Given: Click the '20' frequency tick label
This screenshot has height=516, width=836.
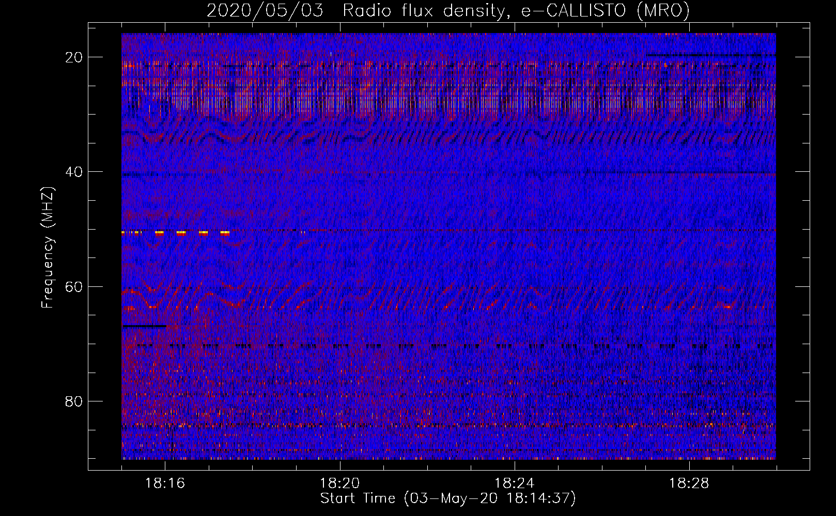Looking at the screenshot, I should pos(74,57).
